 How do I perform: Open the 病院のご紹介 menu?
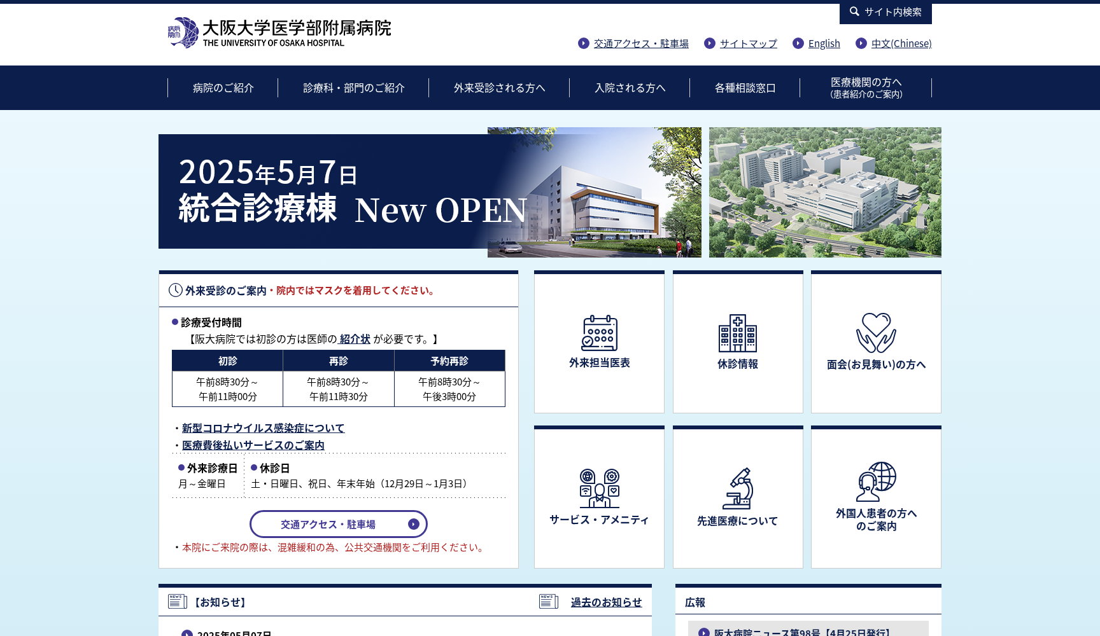click(221, 88)
